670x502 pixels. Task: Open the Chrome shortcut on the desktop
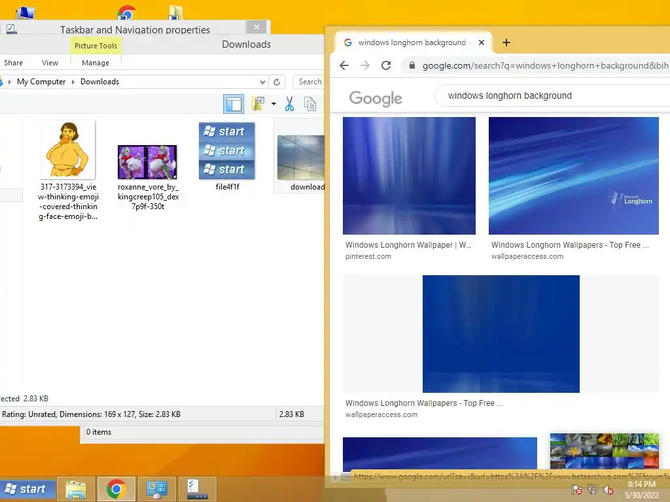click(x=126, y=12)
